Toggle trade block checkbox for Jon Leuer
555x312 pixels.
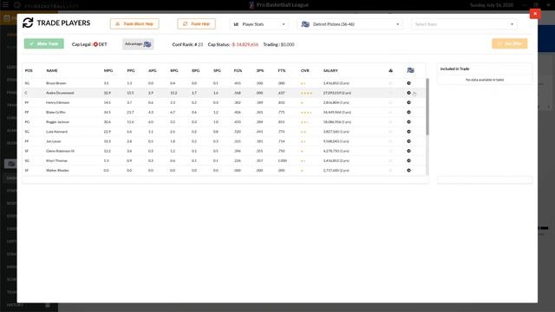(391, 141)
